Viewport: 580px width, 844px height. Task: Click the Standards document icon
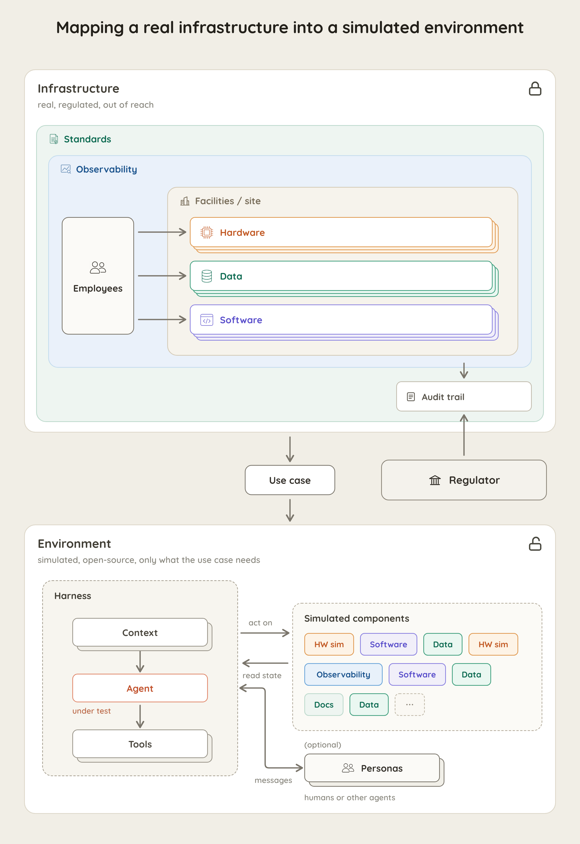point(54,139)
